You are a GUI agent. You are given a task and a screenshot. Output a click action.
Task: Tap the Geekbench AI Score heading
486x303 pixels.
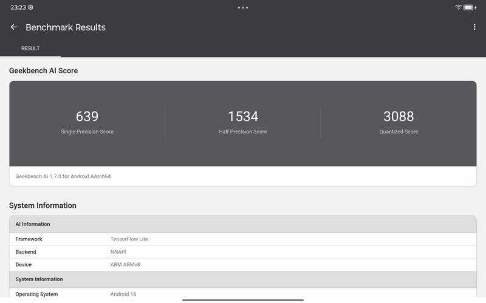click(43, 70)
